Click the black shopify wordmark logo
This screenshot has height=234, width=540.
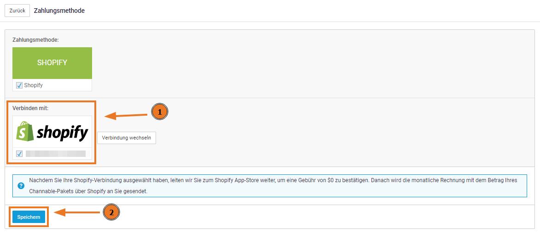[62, 133]
